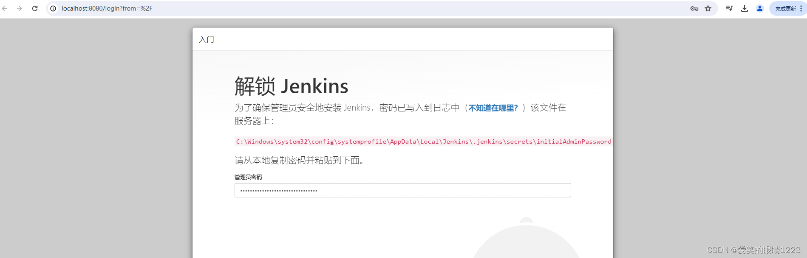Screen dimensions: 807x258
Task: View site information icon in address bar
Action: 53,8
